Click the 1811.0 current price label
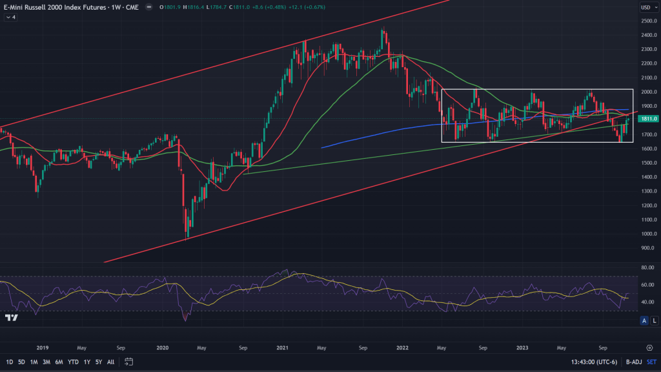The height and width of the screenshot is (372, 661). coord(647,119)
